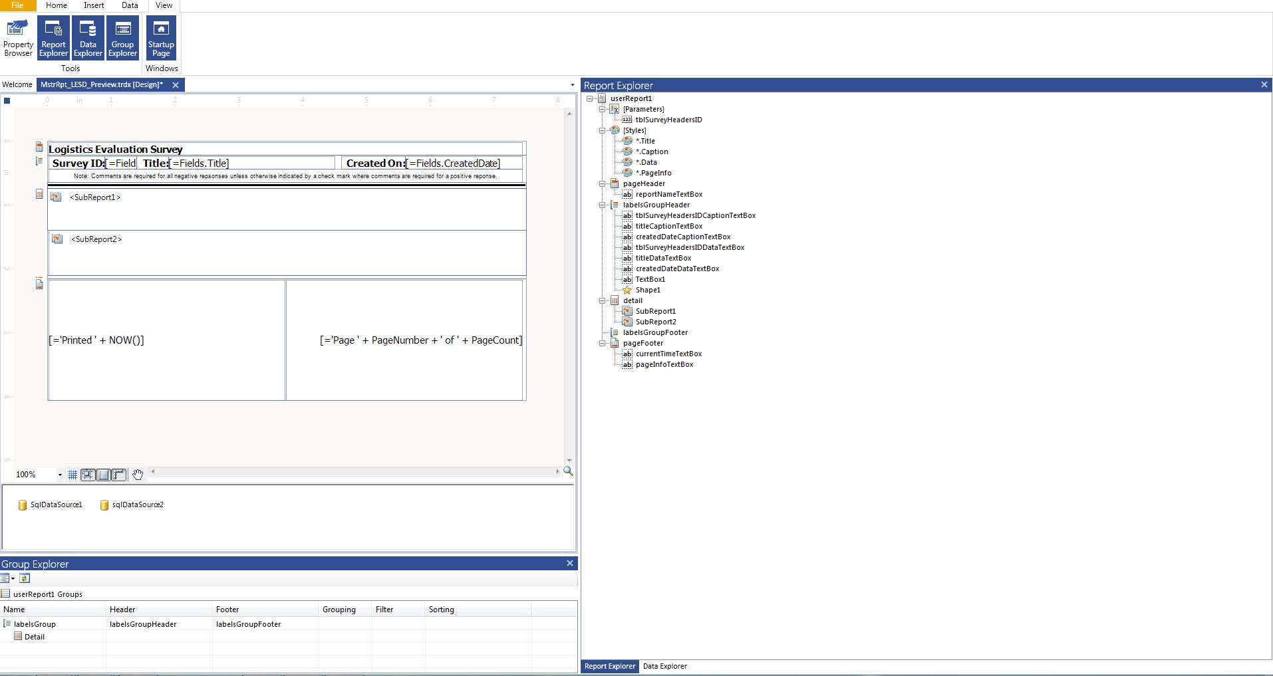Select the *.Data style palette icon
This screenshot has width=1273, height=676.
(627, 162)
